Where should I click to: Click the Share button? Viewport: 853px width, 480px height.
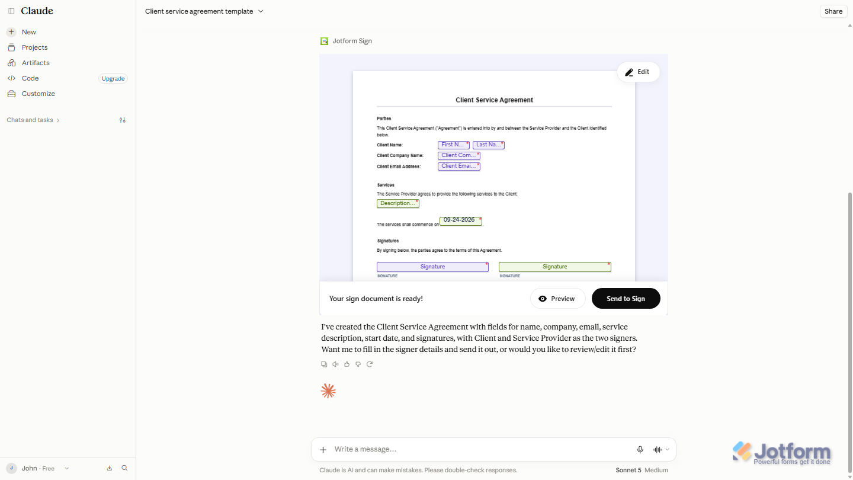833,11
